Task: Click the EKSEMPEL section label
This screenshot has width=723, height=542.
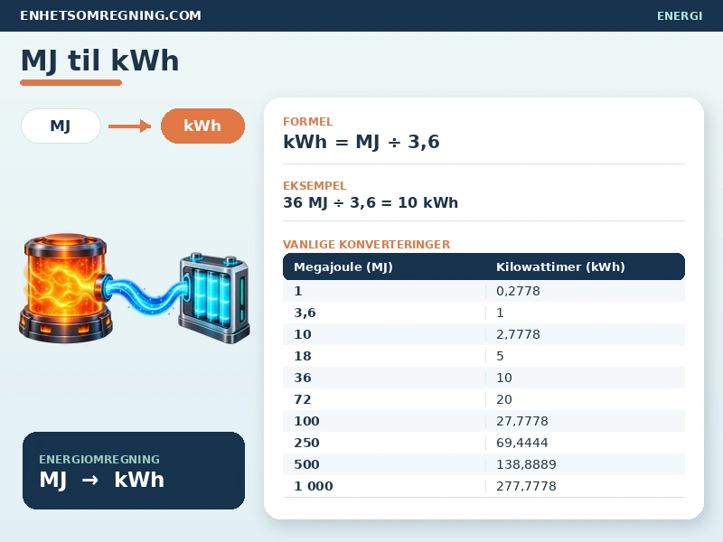Action: (x=315, y=186)
